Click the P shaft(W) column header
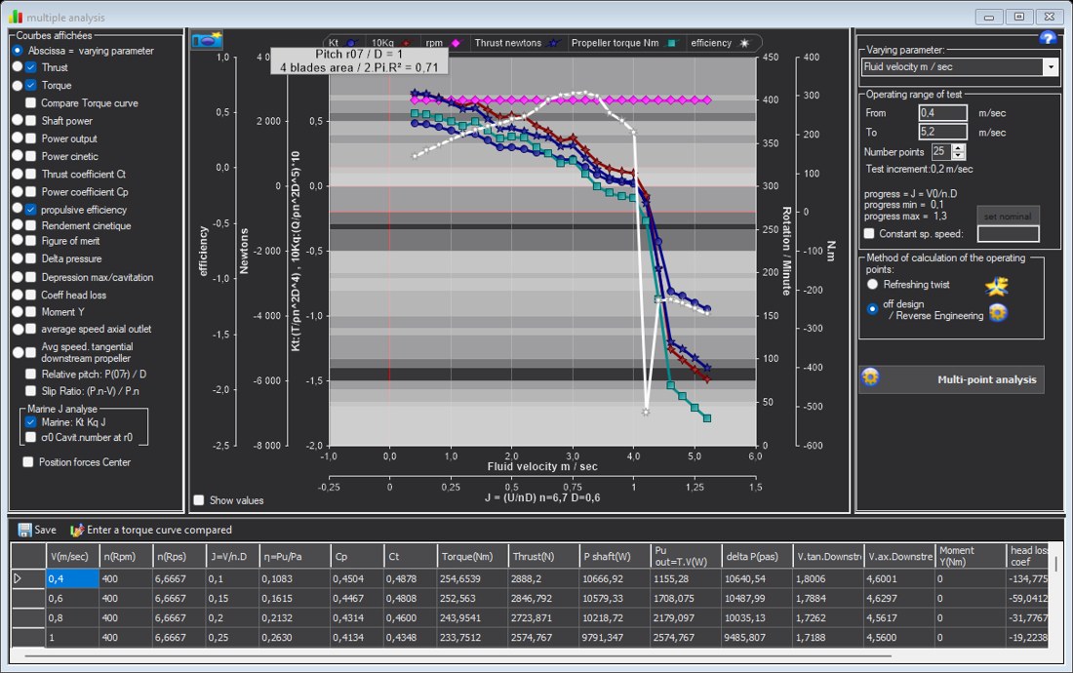Image resolution: width=1073 pixels, height=673 pixels. 616,556
